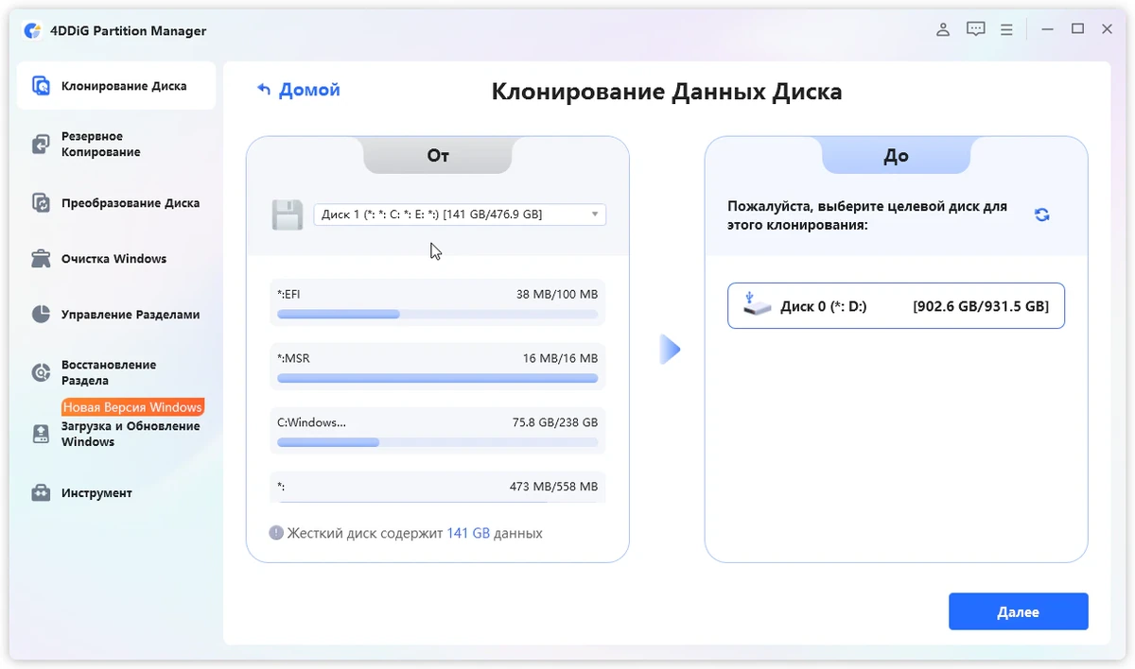The height and width of the screenshot is (669, 1135).
Task: Click the Disk Conversion sidebar icon
Action: [41, 203]
